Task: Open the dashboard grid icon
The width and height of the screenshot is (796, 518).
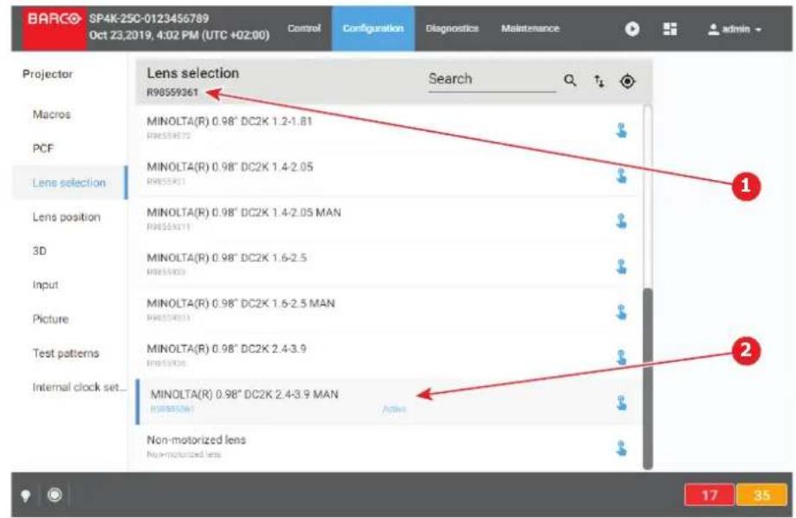Action: click(670, 29)
